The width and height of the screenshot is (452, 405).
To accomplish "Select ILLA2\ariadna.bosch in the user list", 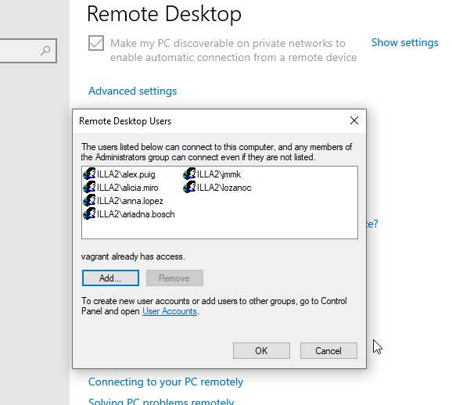I will coord(136,214).
